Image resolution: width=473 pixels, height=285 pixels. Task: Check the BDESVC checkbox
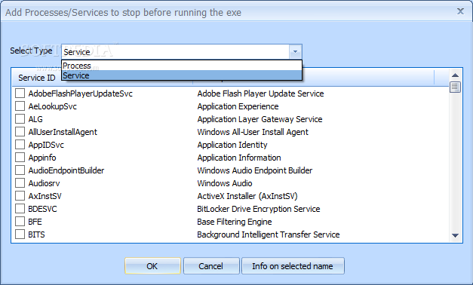point(20,209)
